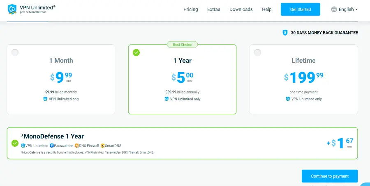Select the 1 Year plan radio button
The image size is (370, 186).
tap(136, 52)
